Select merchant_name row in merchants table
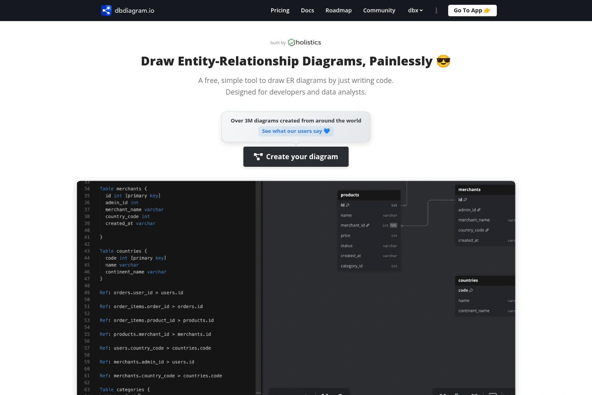 point(485,220)
